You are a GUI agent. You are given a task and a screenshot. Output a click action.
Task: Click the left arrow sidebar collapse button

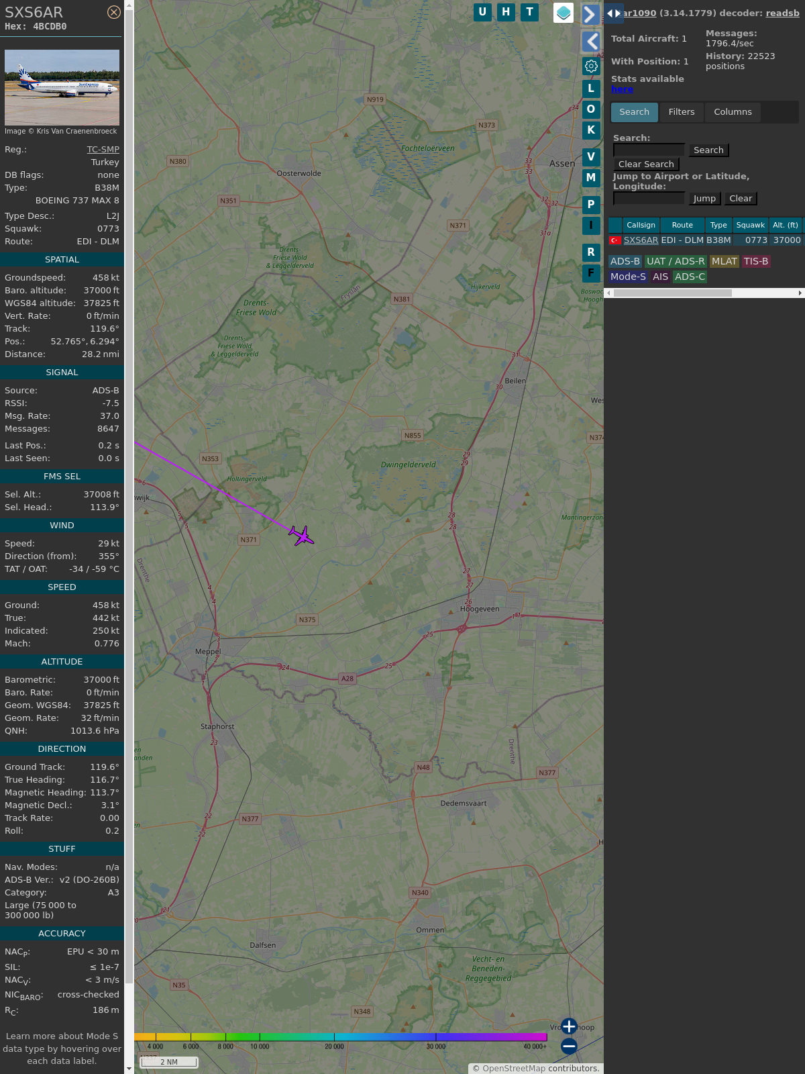click(x=590, y=42)
